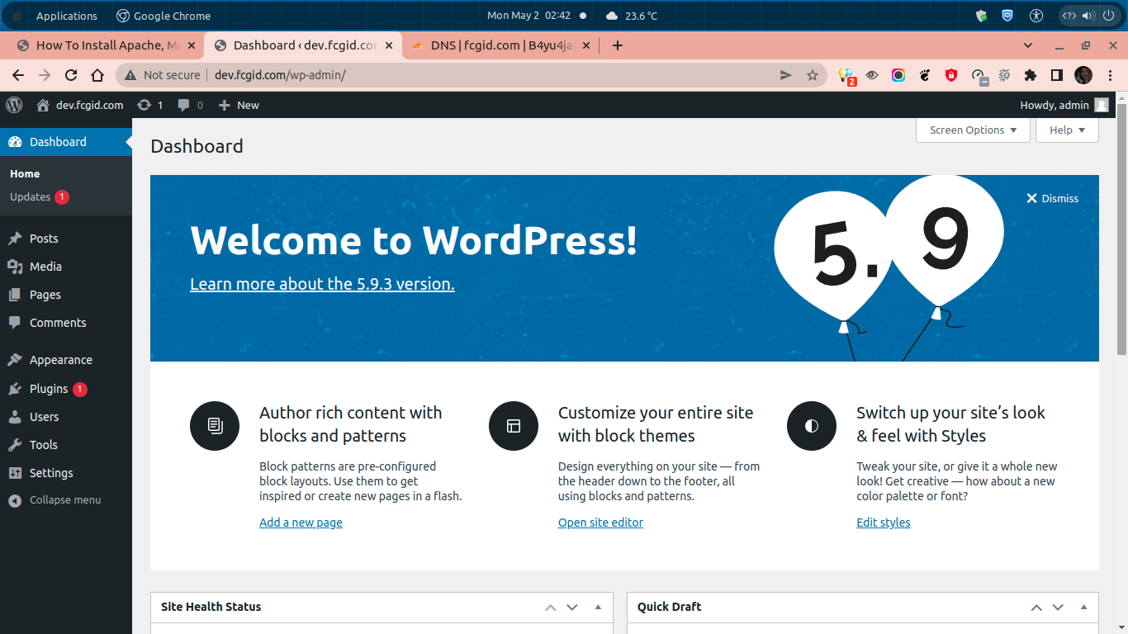Viewport: 1128px width, 634px height.
Task: Open Posts in the sidebar
Action: click(66, 239)
